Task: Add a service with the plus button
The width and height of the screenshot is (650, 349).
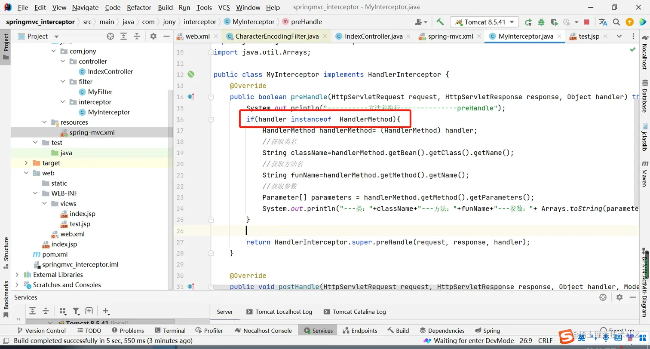Action: click(x=106, y=311)
